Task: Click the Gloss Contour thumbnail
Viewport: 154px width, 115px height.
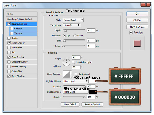Action: [x=66, y=74]
